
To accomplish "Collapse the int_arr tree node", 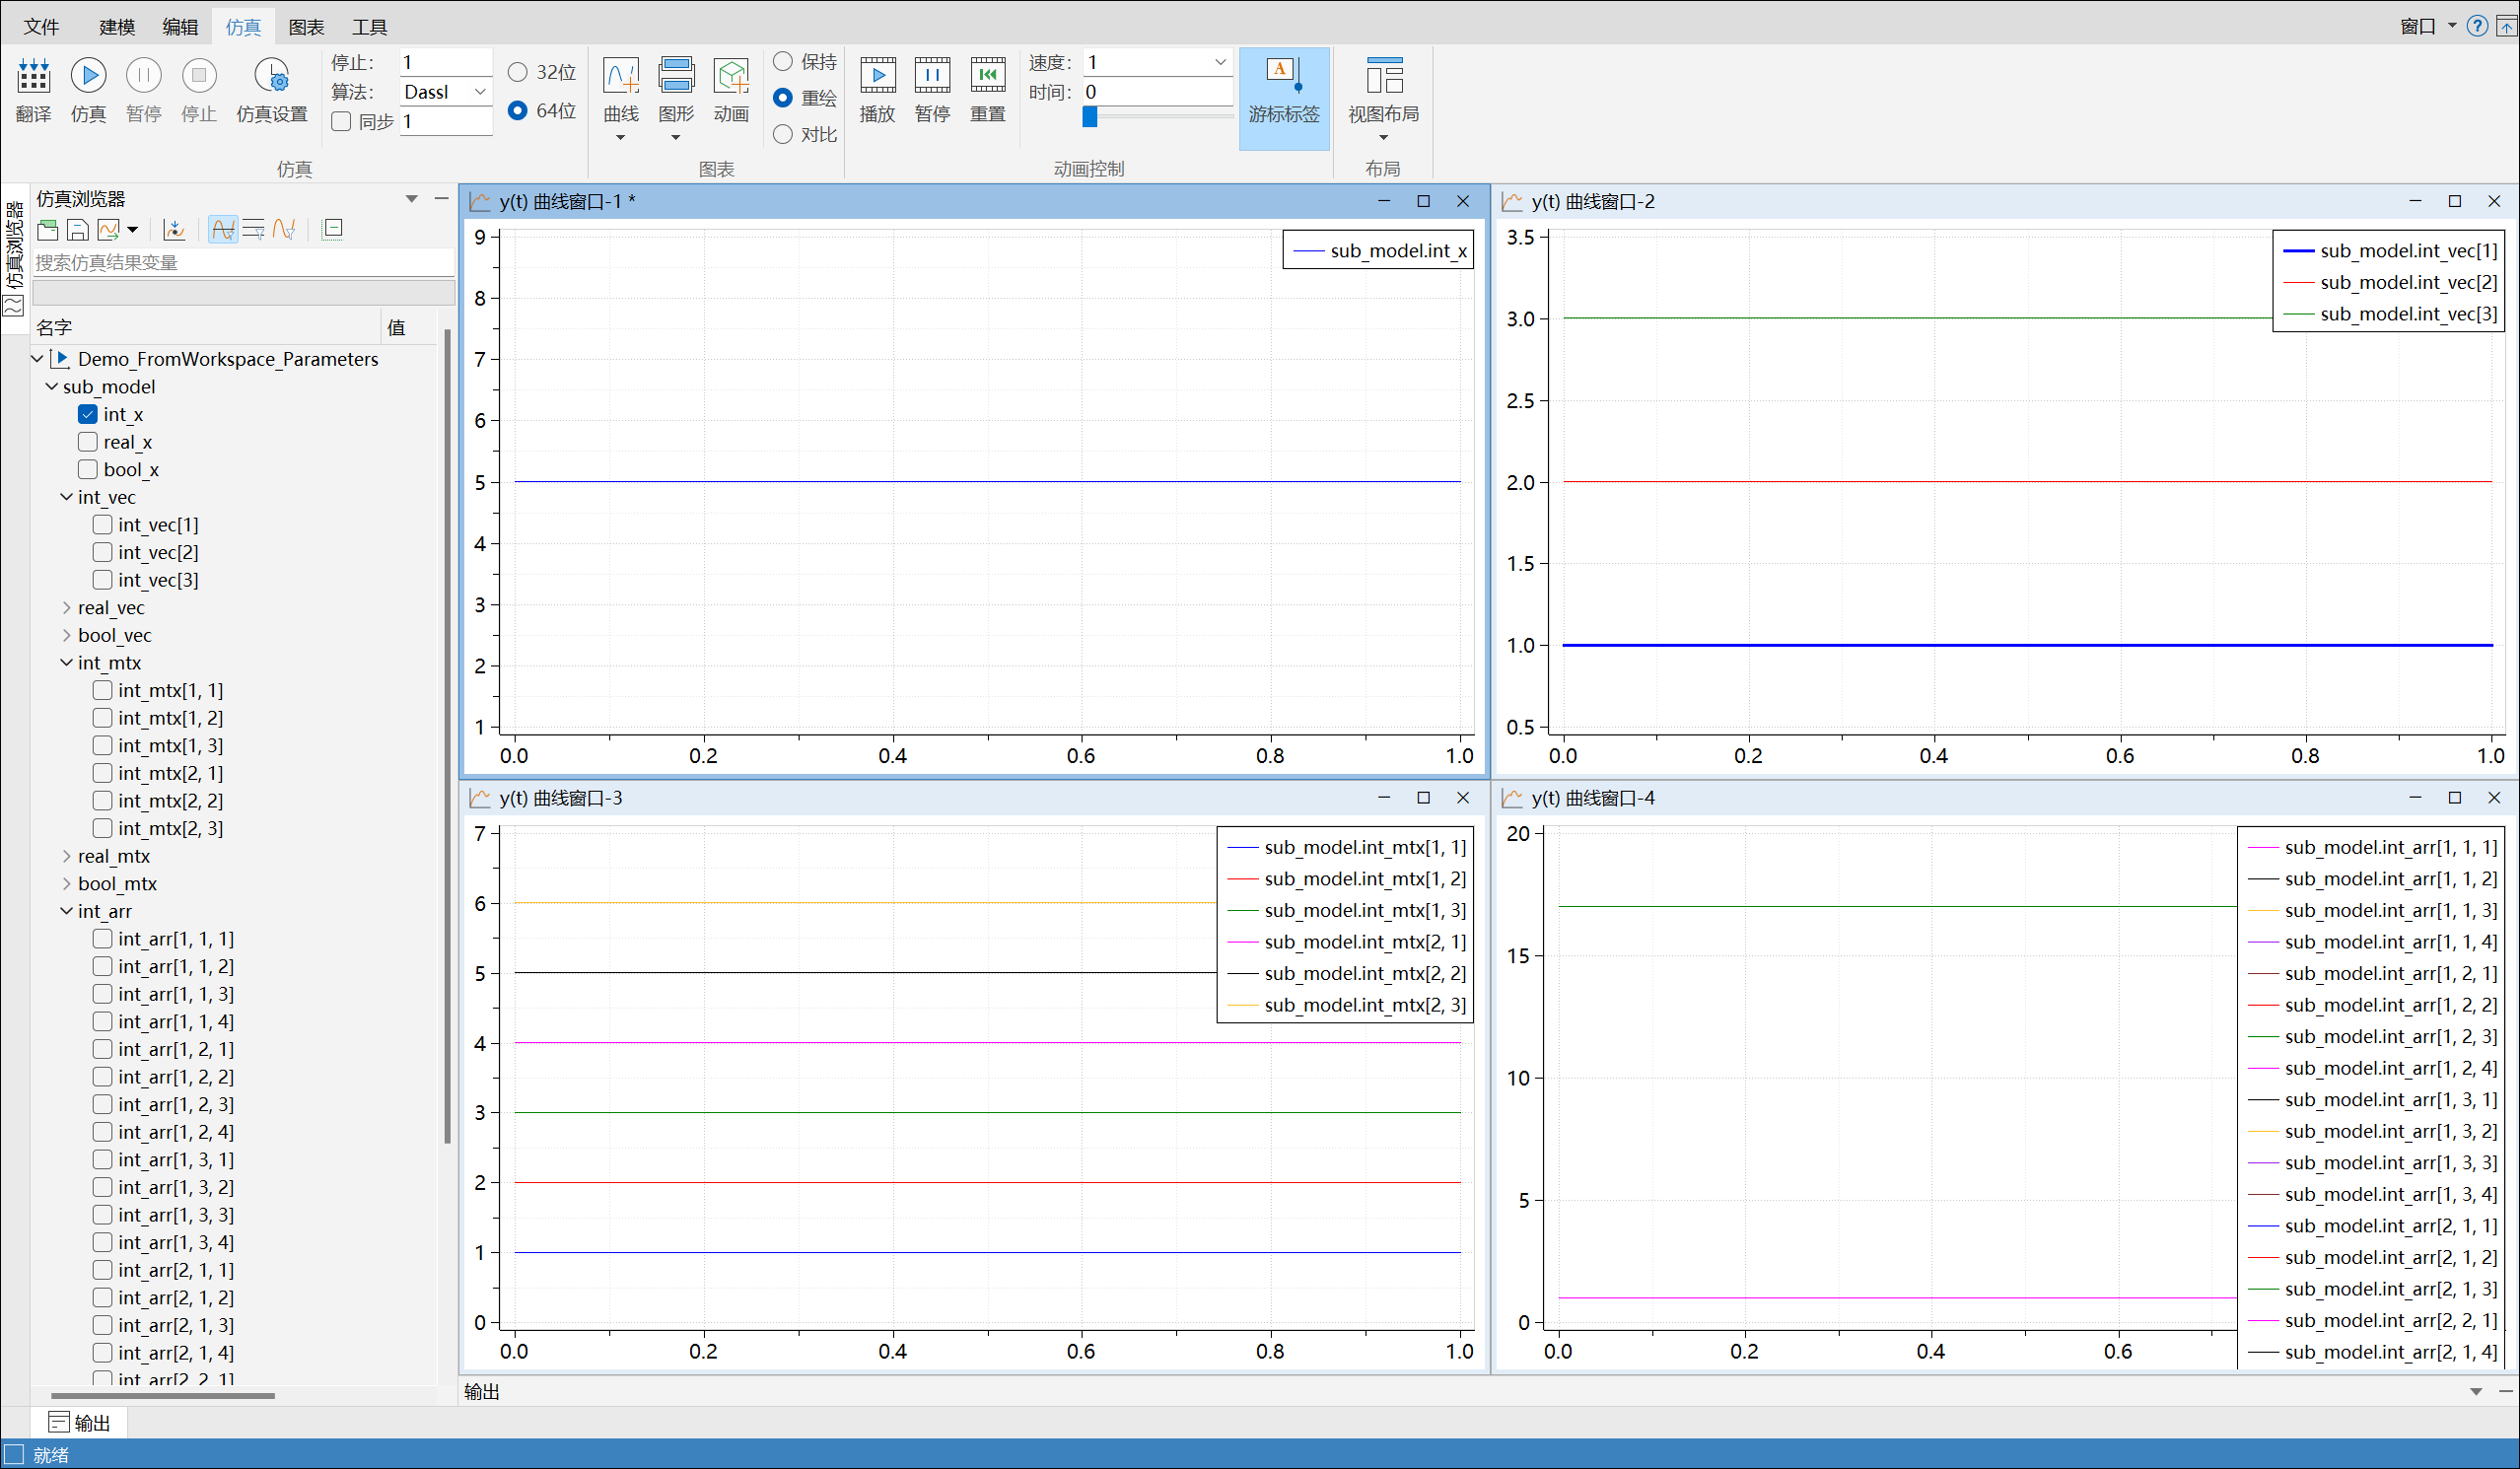I will coord(67,911).
